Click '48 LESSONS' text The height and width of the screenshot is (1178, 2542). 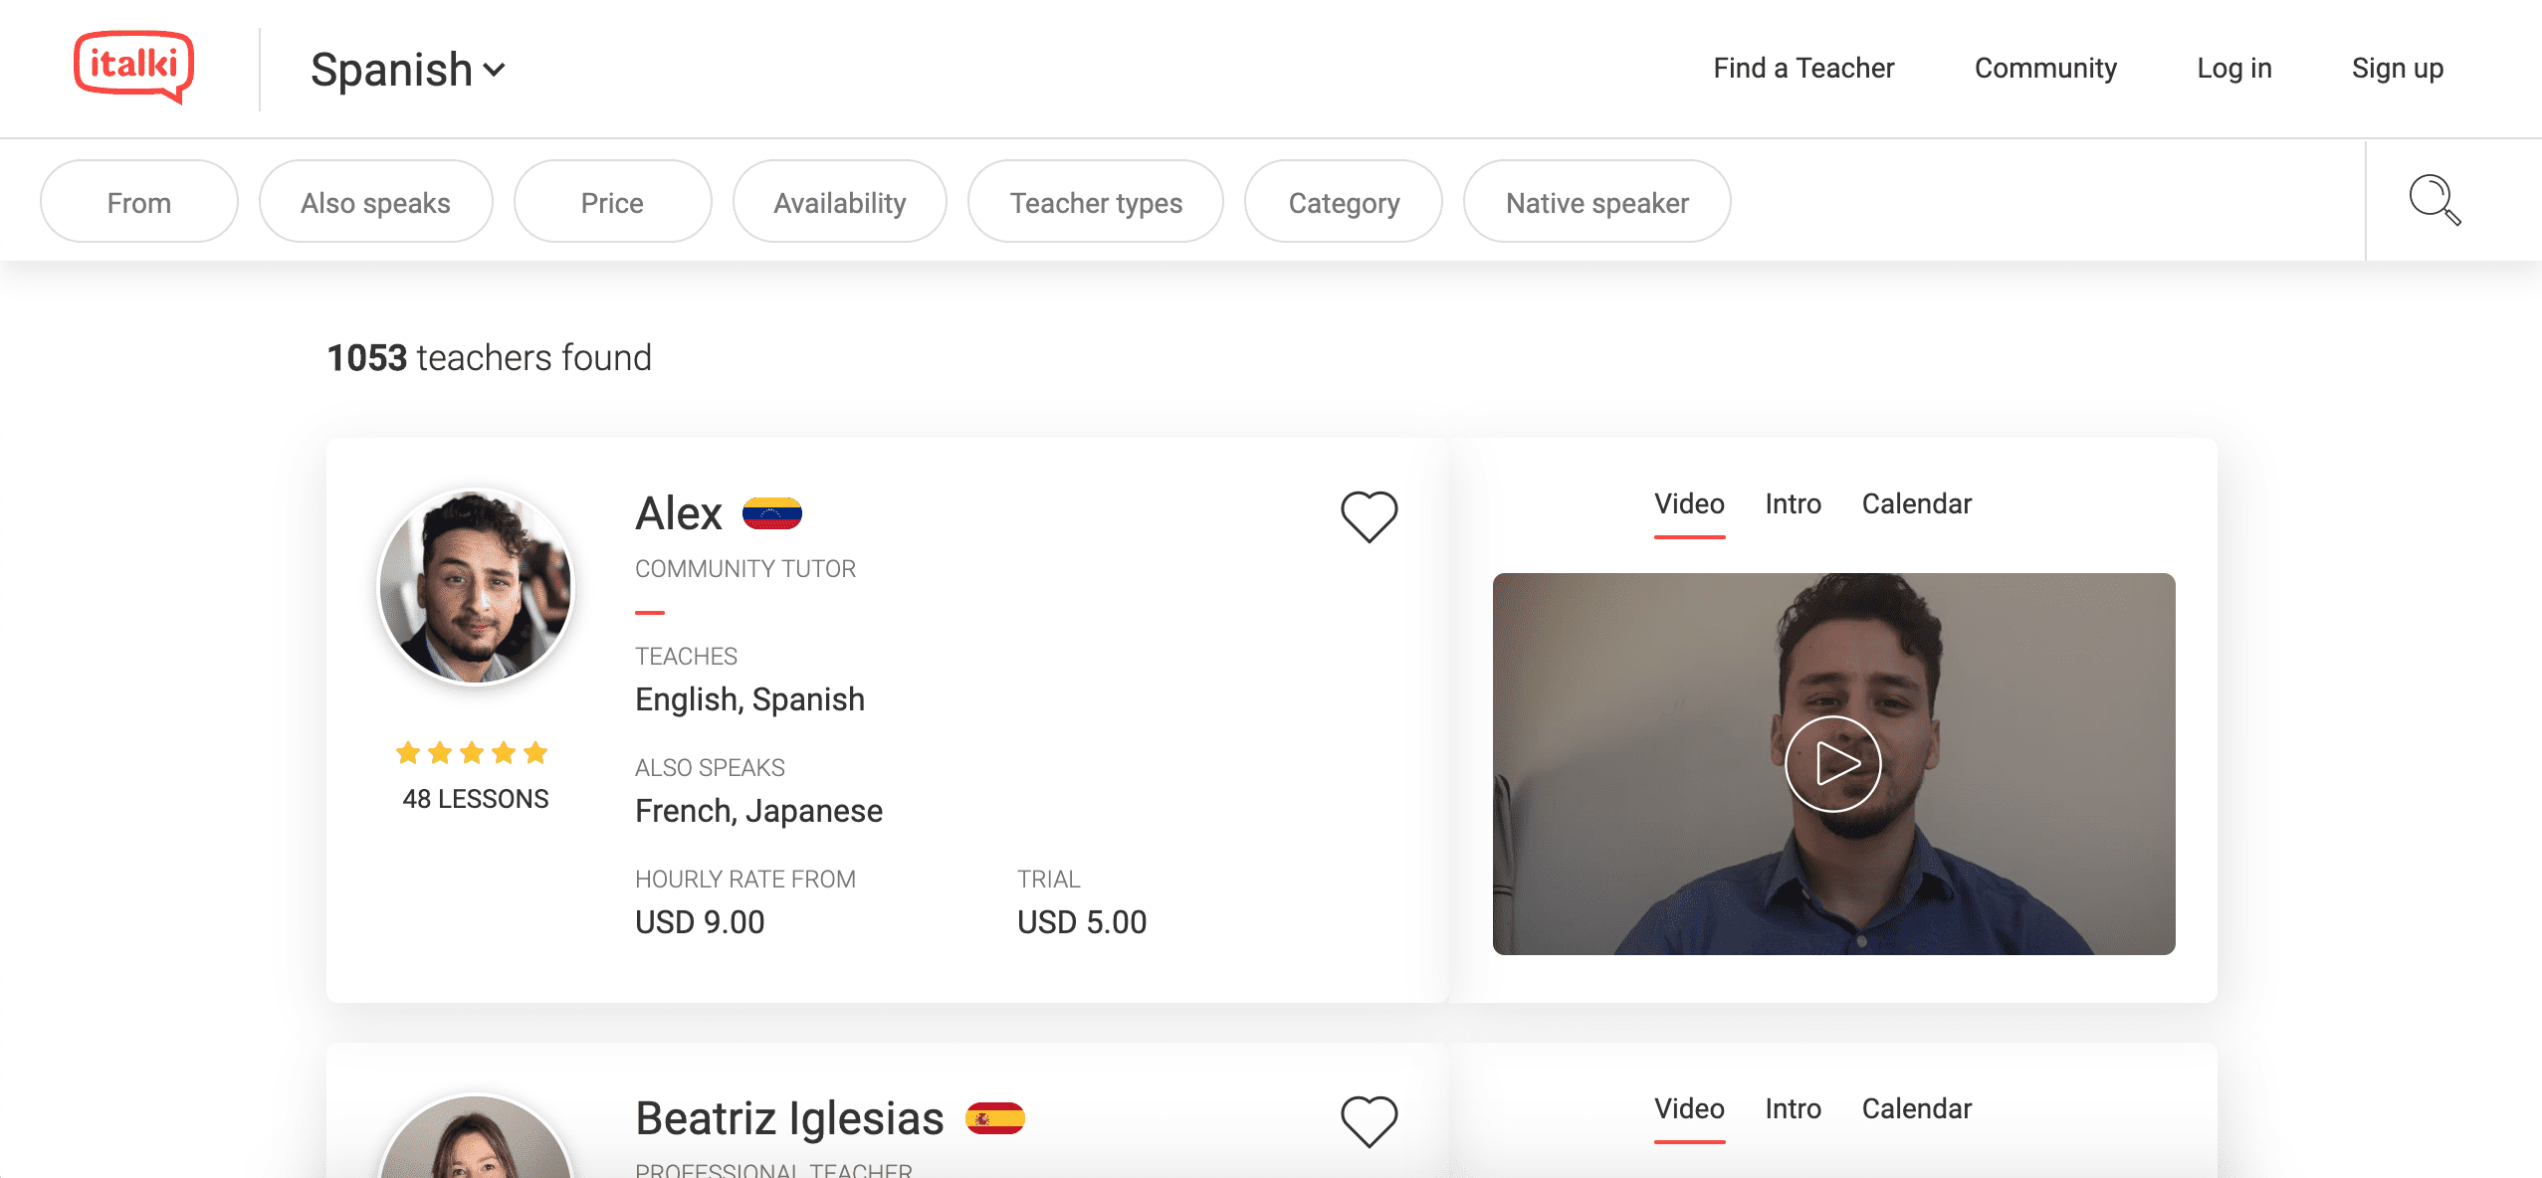click(476, 799)
